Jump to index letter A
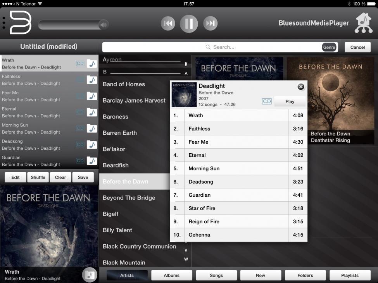This screenshot has height=283, width=378. [186, 74]
